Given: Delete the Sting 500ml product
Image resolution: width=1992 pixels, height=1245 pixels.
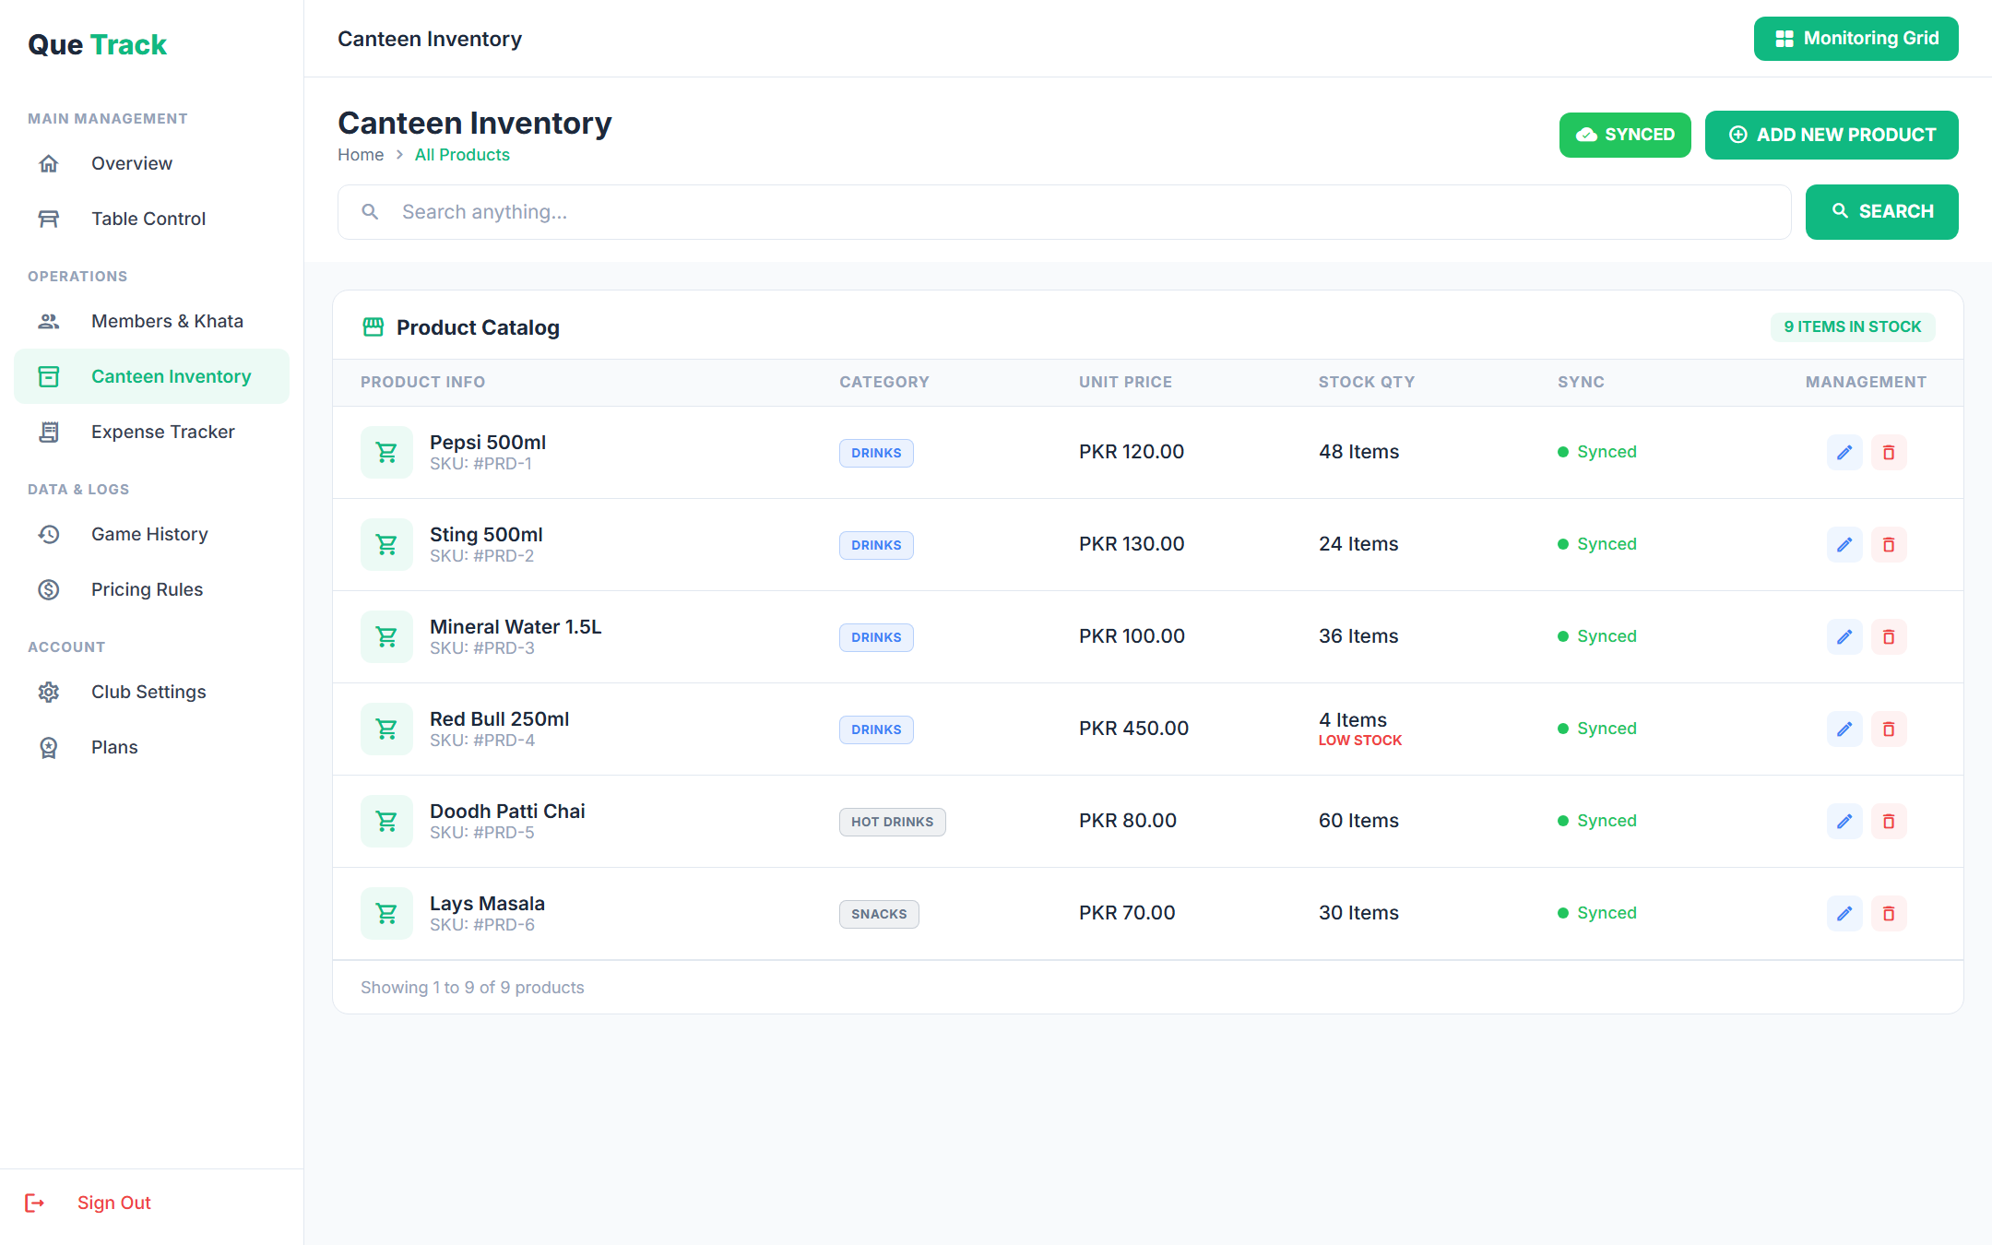Looking at the screenshot, I should point(1889,544).
